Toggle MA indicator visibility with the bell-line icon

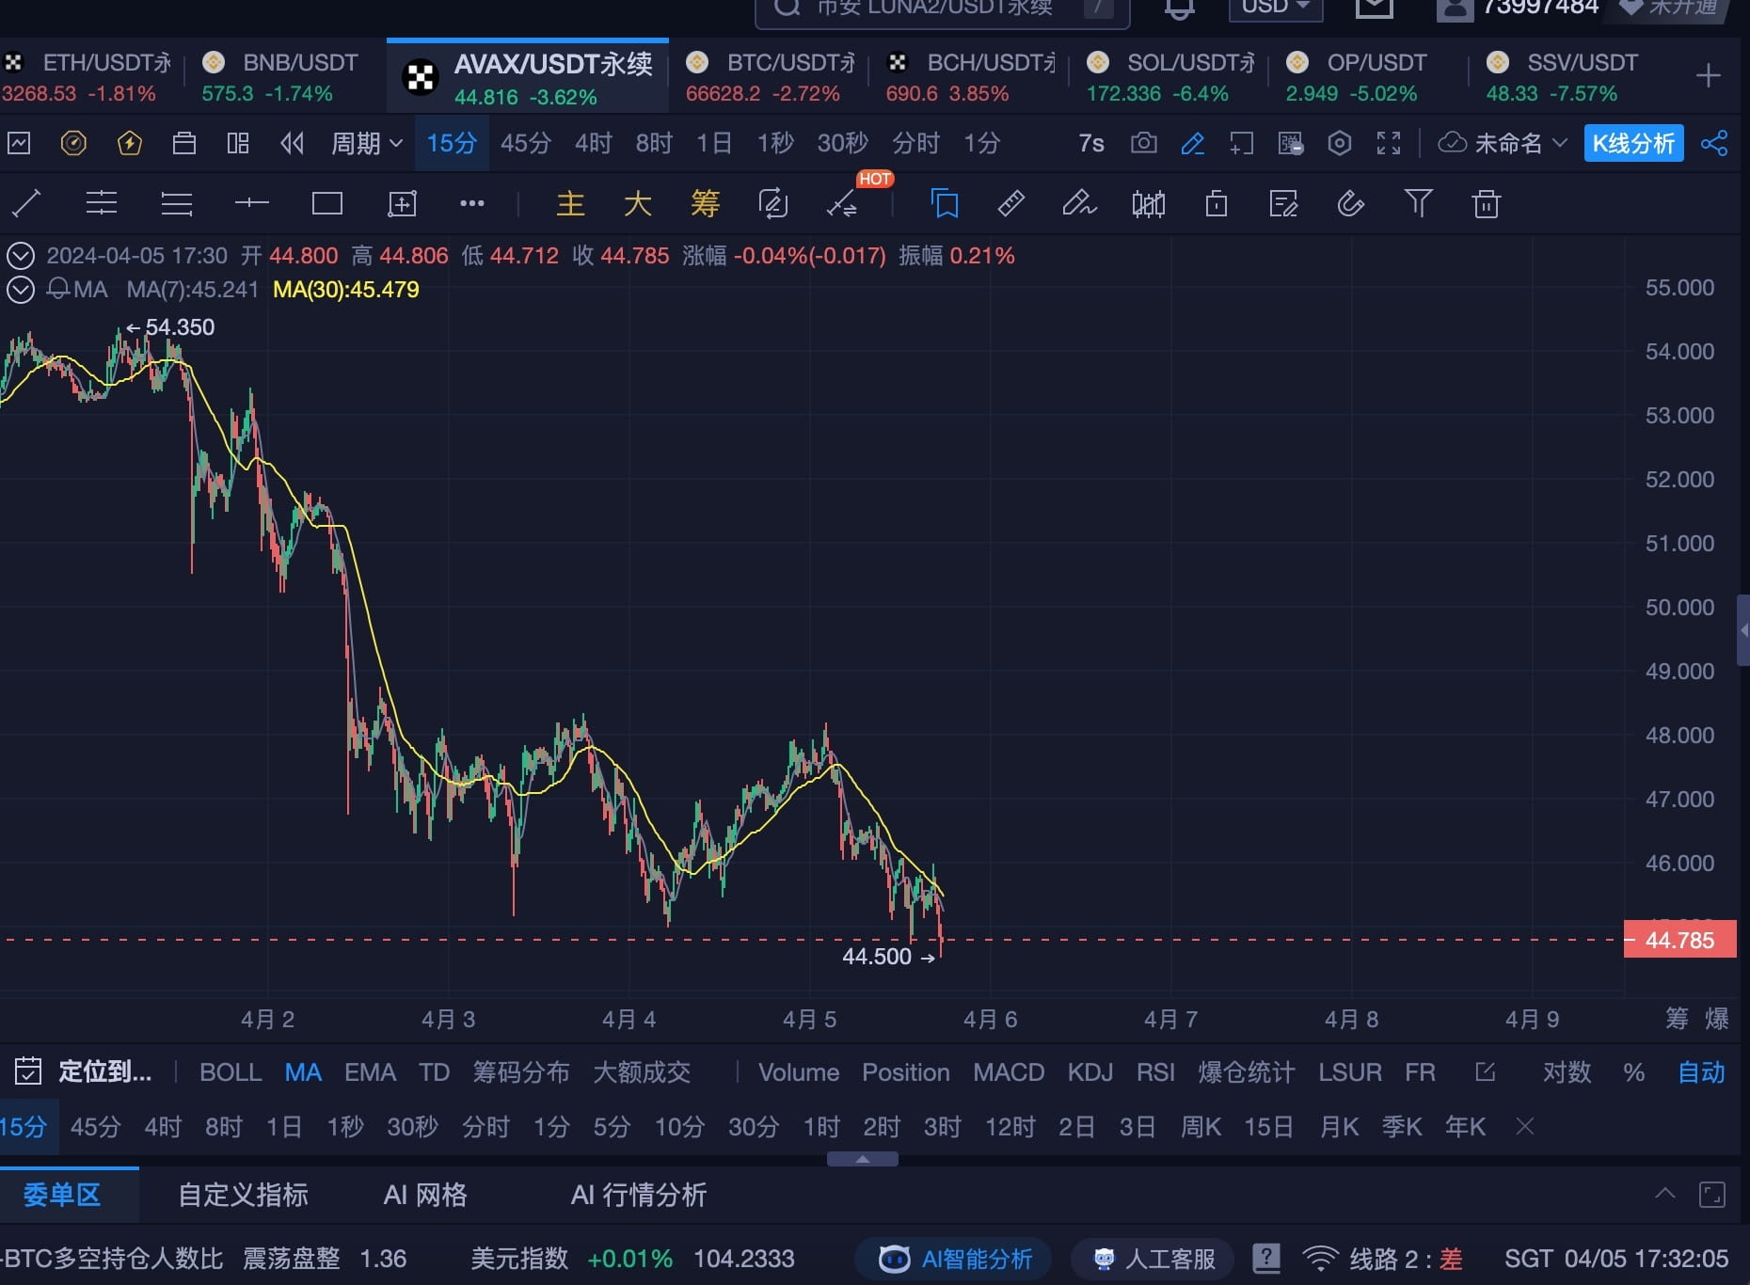58,290
